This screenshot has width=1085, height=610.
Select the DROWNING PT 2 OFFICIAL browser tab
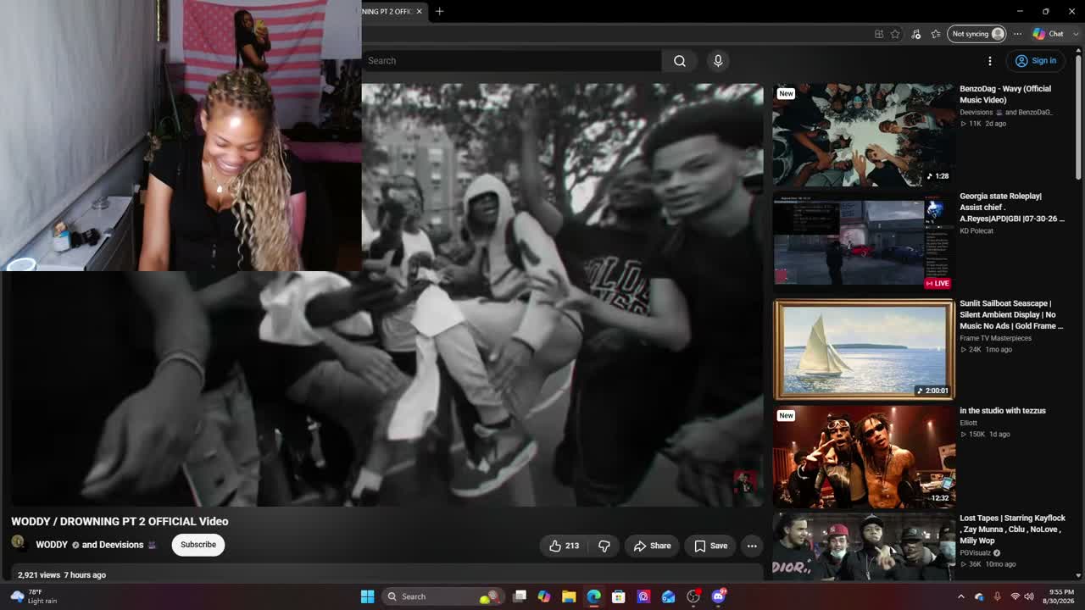(x=387, y=11)
